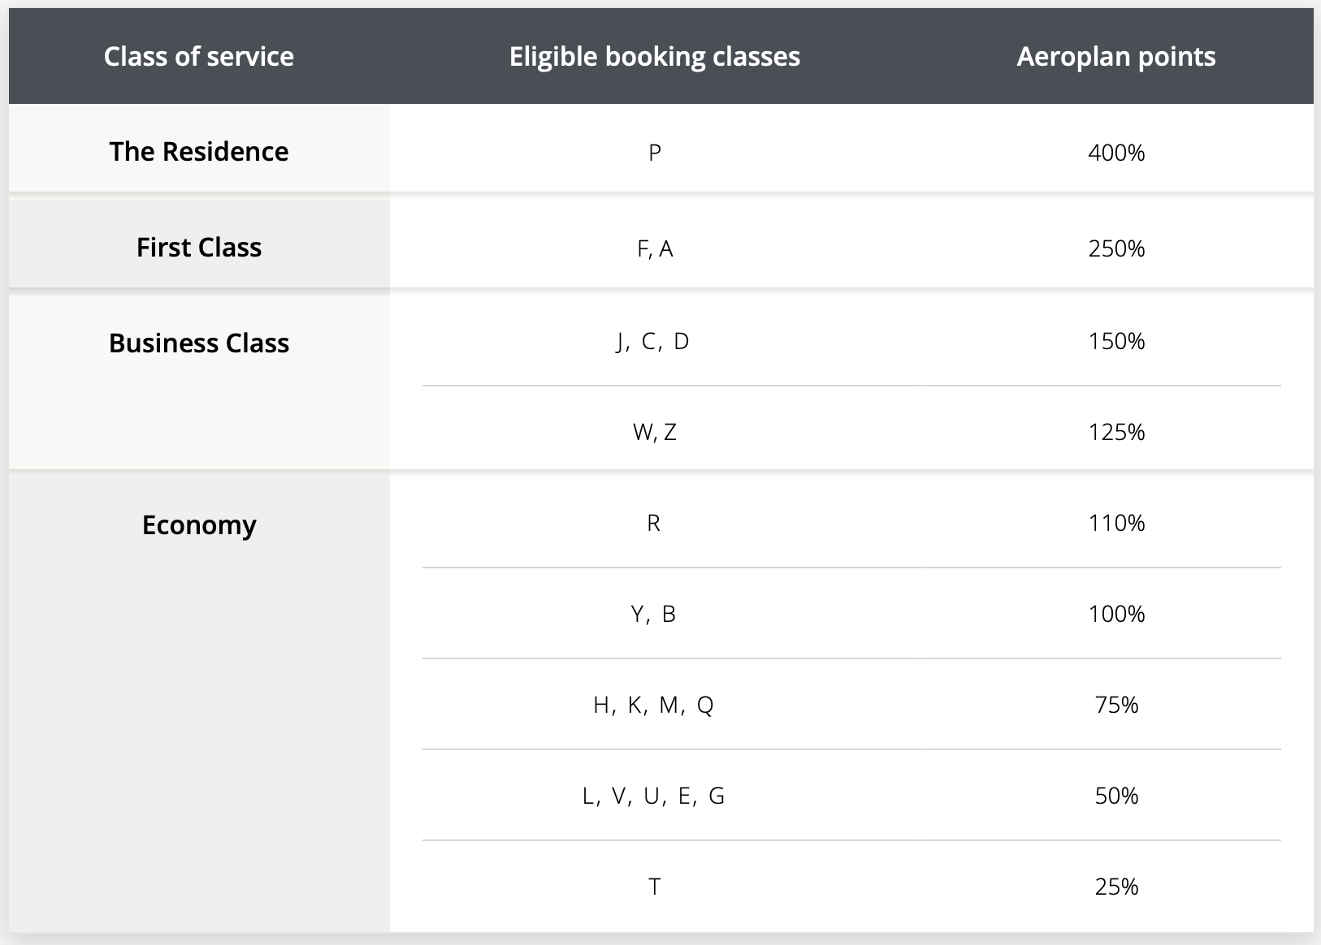Click the Aeroplan points column header

tap(1116, 57)
